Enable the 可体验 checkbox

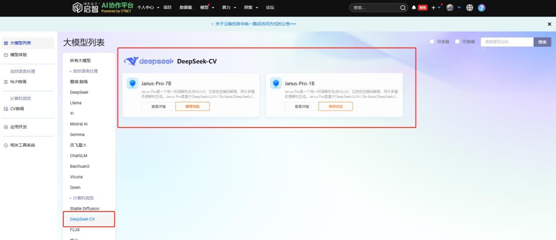pos(432,42)
